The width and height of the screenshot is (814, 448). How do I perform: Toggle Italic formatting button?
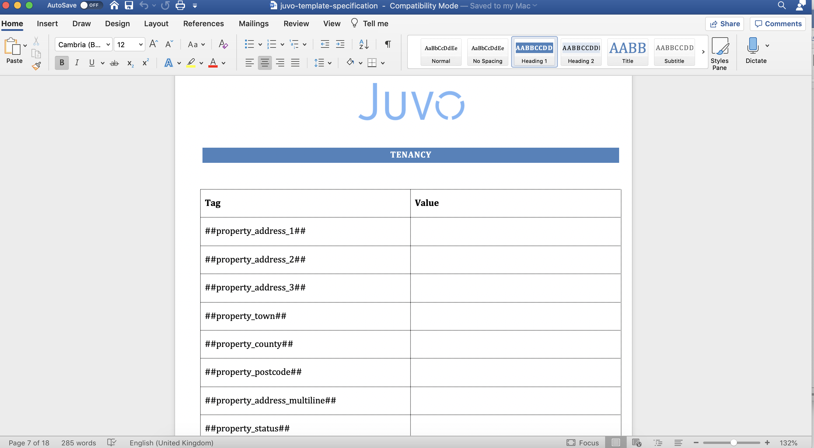point(77,63)
